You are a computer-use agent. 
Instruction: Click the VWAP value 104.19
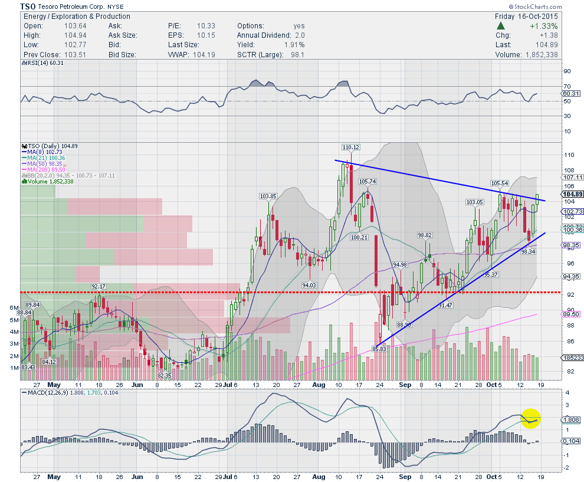pos(204,55)
